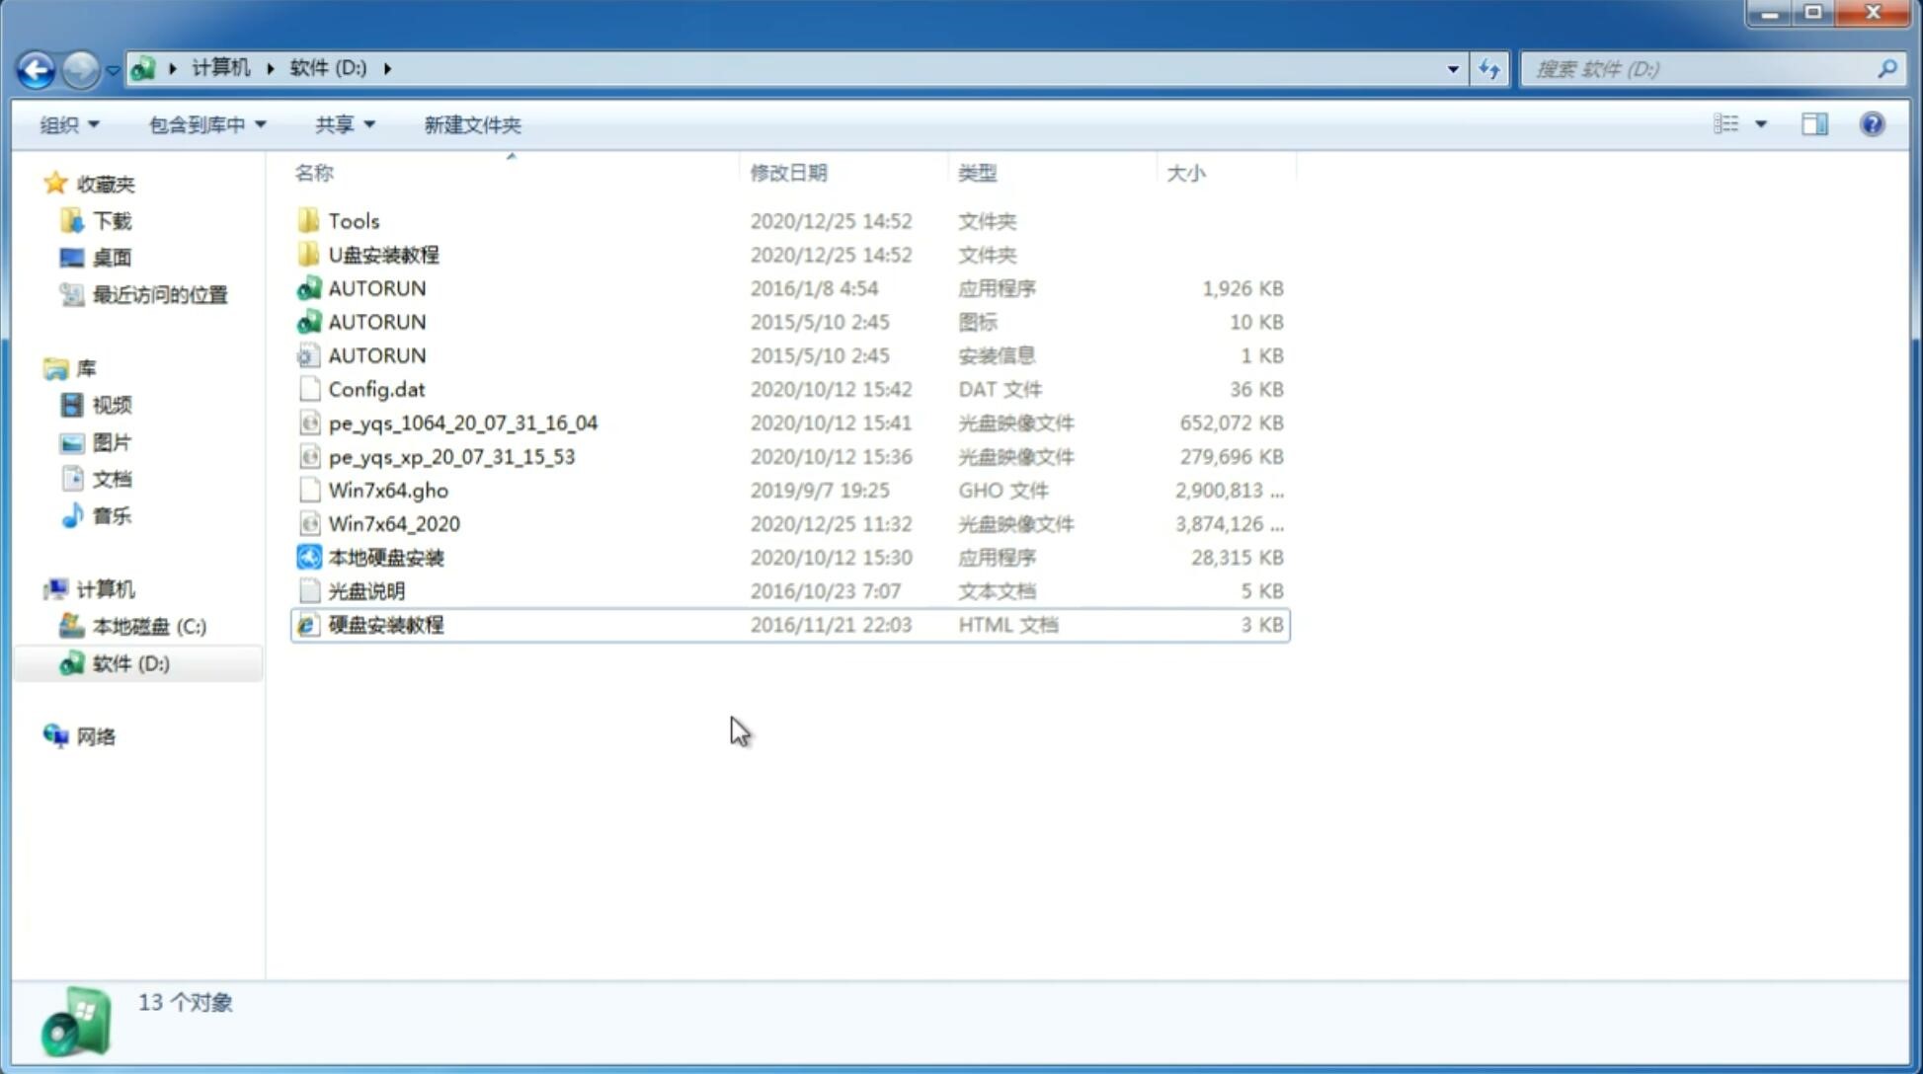Click 新建文件夹 button
Viewport: 1923px width, 1074px height.
[x=471, y=124]
